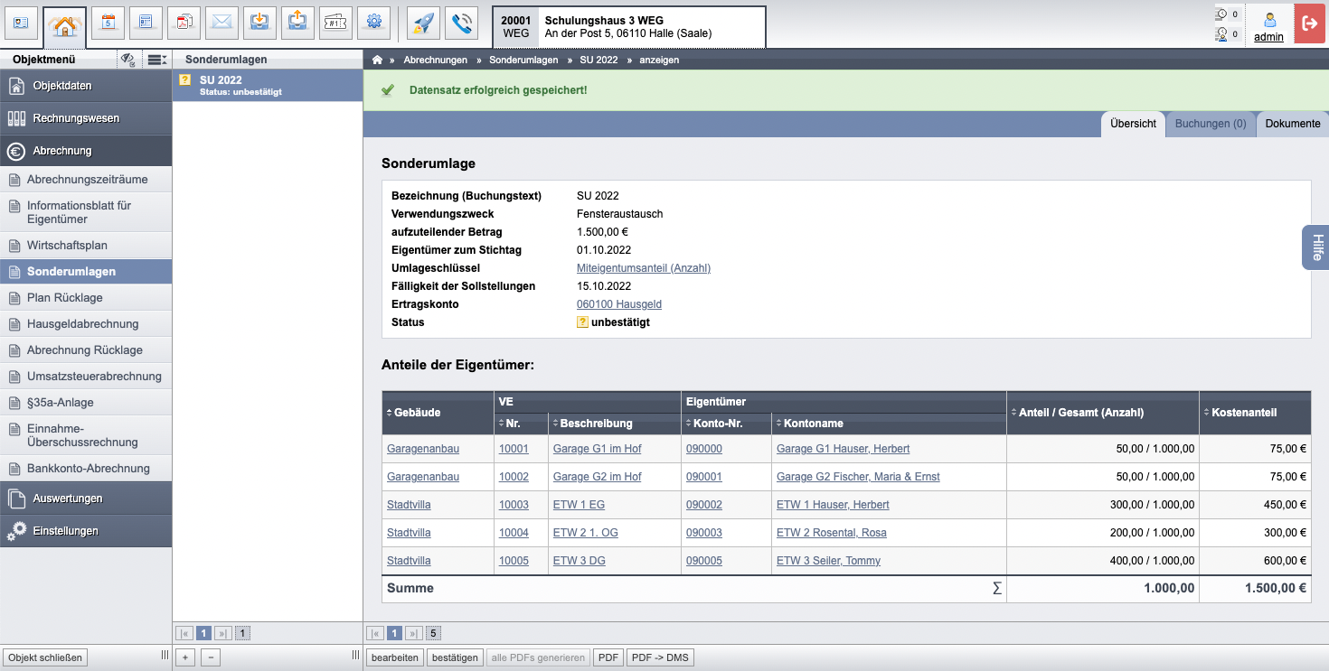Screen dimensions: 1329x671
Task: Click the outbox upload tray icon
Action: coord(298,23)
